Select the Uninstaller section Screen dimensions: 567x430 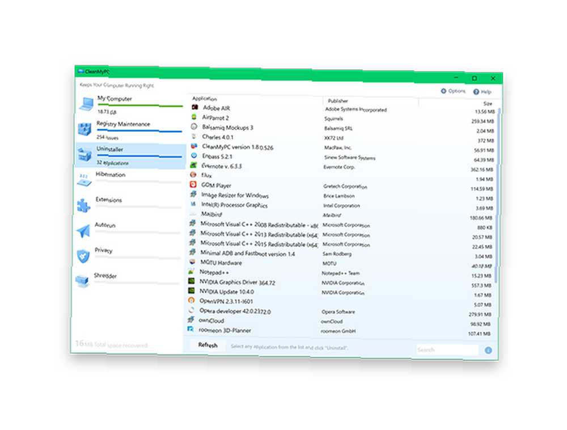(130, 155)
